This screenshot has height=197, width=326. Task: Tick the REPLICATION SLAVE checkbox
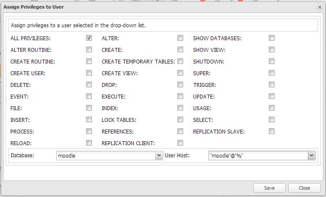point(271,131)
